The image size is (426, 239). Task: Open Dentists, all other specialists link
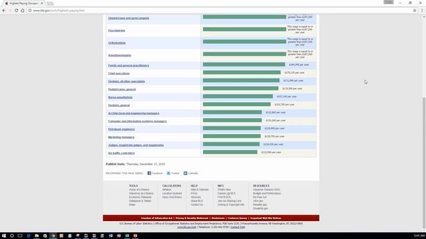(126, 81)
